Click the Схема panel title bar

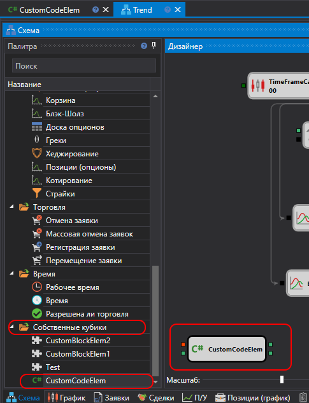pyautogui.click(x=155, y=31)
